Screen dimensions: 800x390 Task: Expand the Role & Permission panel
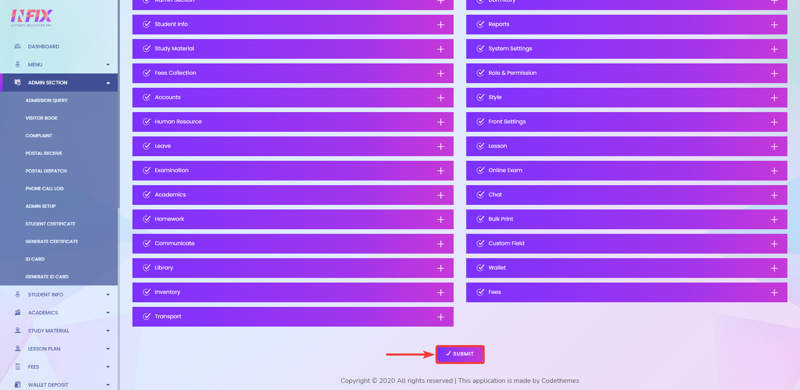point(774,73)
